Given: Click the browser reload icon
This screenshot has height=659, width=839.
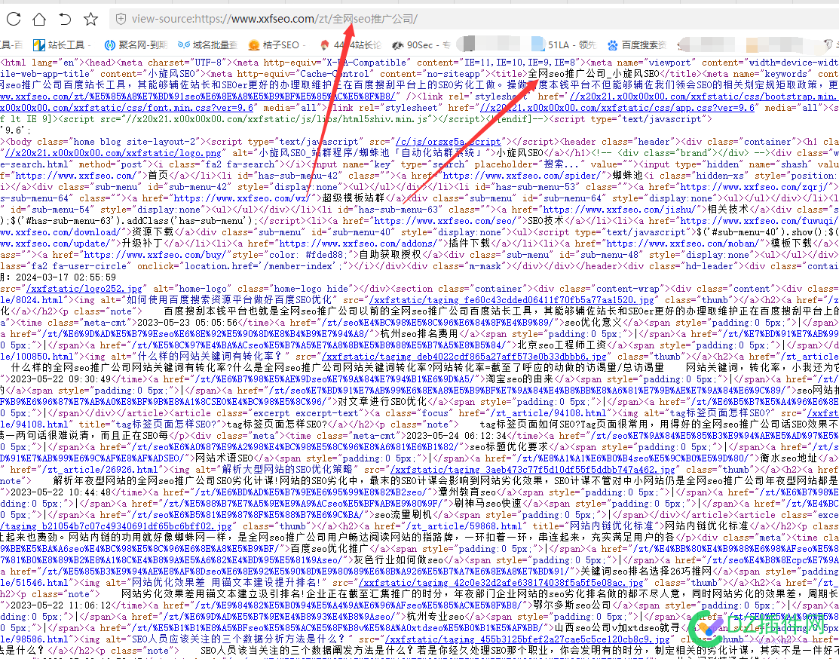Looking at the screenshot, I should [14, 20].
